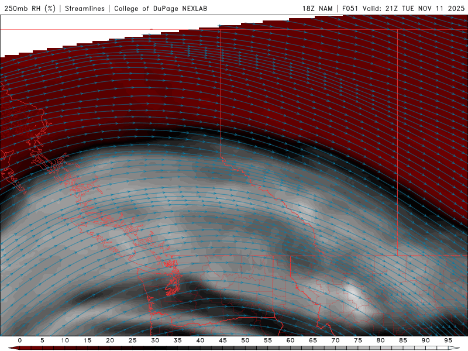Click the colorbar label "15"

click(87, 340)
